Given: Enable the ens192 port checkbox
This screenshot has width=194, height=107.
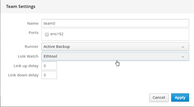Looking at the screenshot, I should pyautogui.click(x=47, y=34).
